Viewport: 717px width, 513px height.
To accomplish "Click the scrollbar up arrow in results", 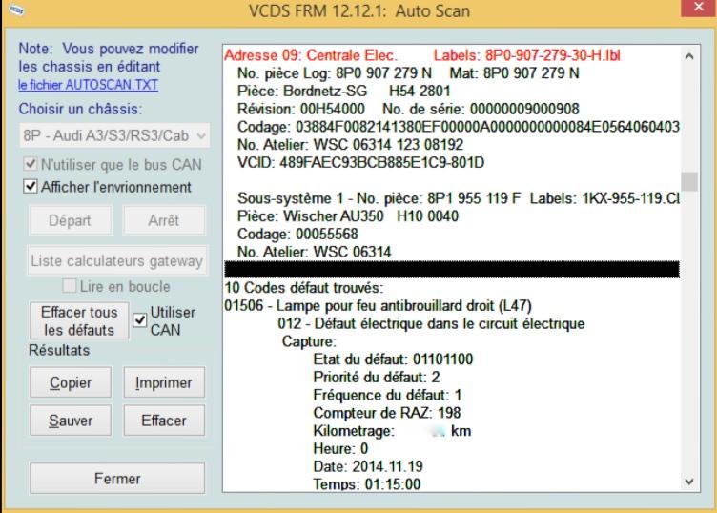I will click(689, 56).
